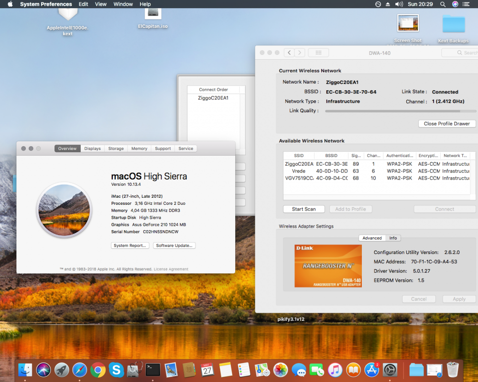Switch to the Service tab
Image resolution: width=478 pixels, height=382 pixels.
[x=185, y=149]
